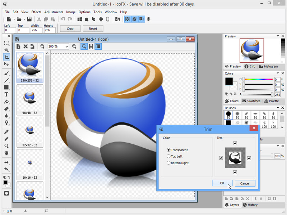Screen dimensions: 287x215
Task: Click the Cut scissors icon
Action: (39, 19)
